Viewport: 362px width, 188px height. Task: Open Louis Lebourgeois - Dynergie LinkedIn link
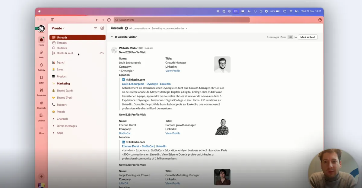(x=146, y=84)
